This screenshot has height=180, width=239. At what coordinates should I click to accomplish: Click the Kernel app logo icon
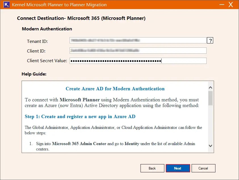pos(7,5)
